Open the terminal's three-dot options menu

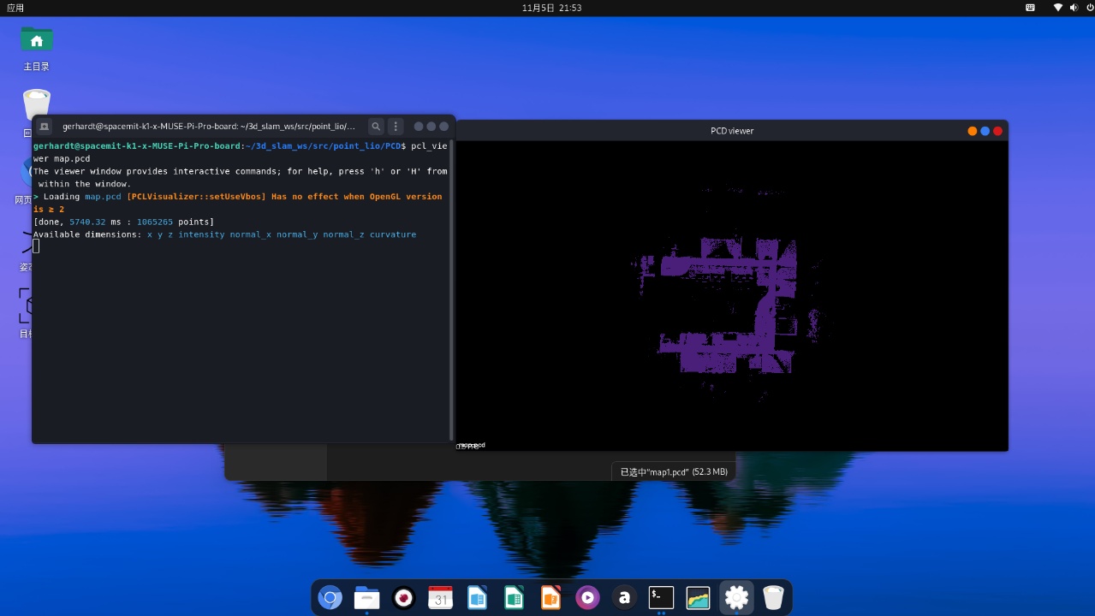coord(396,127)
